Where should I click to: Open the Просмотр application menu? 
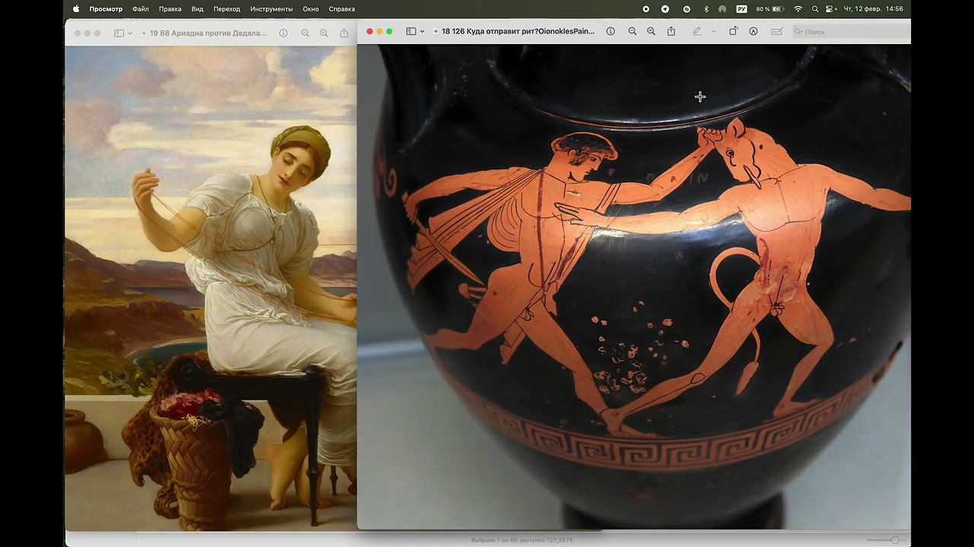click(106, 9)
